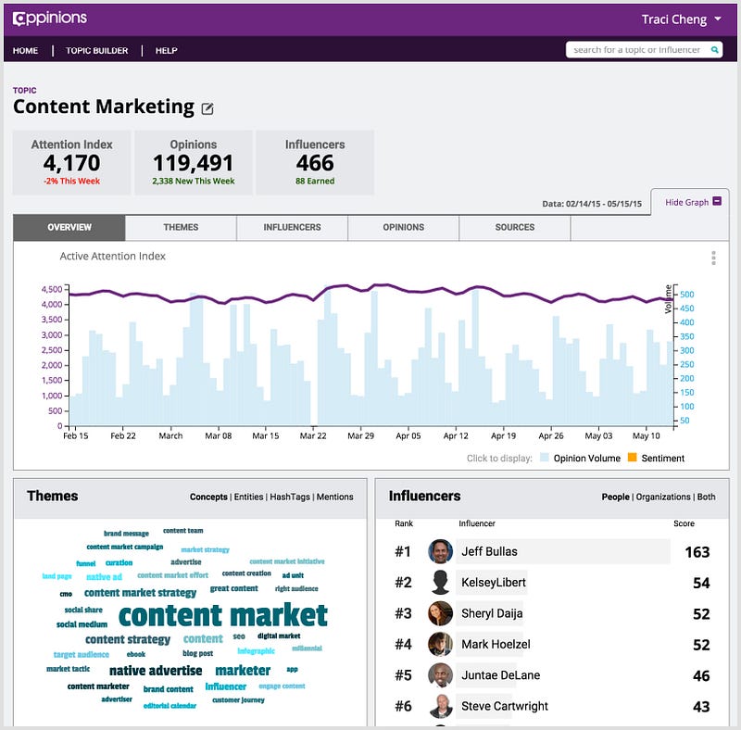Click "content market strategy" cloud term
The image size is (741, 730).
click(140, 593)
